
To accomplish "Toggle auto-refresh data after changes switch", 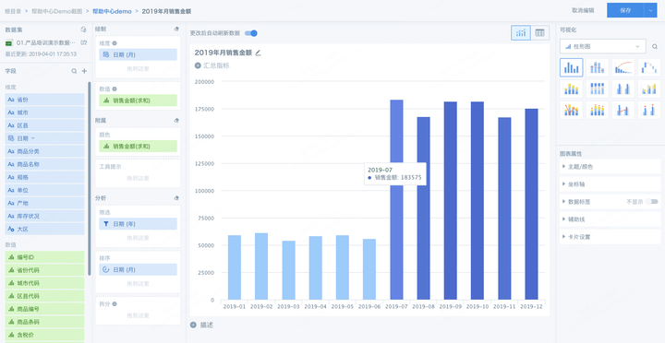I will [251, 33].
